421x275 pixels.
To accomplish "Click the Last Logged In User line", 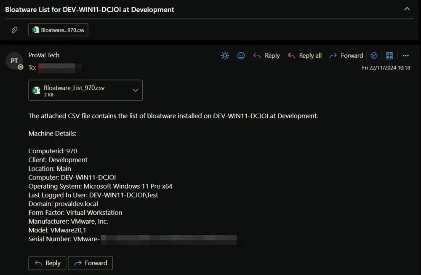I will (93, 195).
